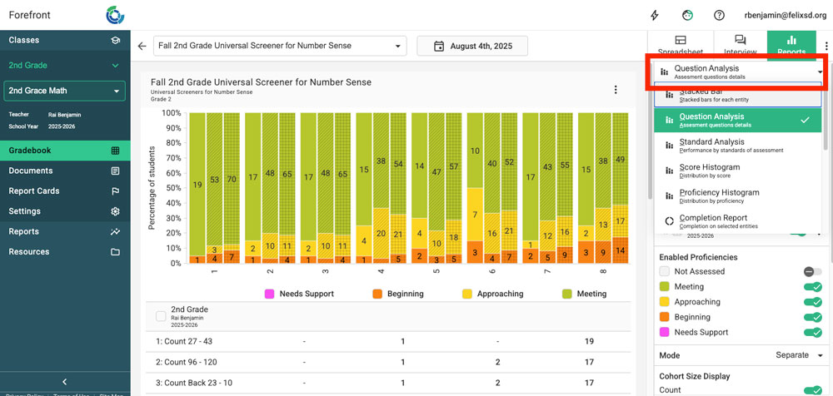
Task: Click the Settings gear icon in sidebar
Action: [x=115, y=211]
